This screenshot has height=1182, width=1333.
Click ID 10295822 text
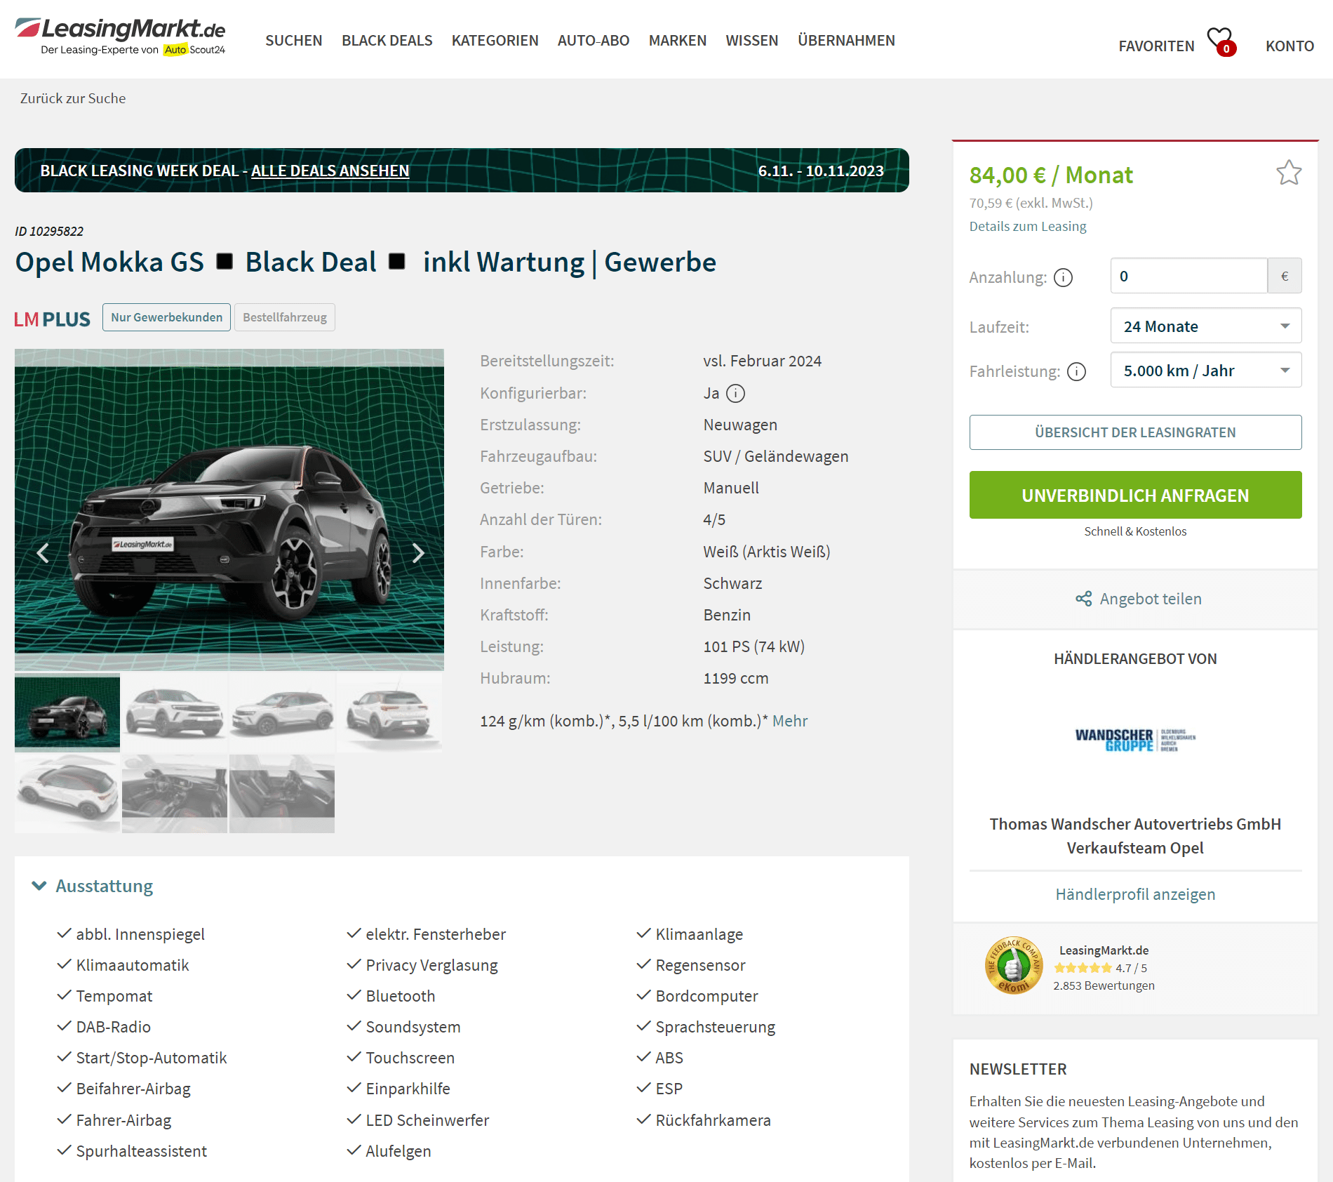49,231
